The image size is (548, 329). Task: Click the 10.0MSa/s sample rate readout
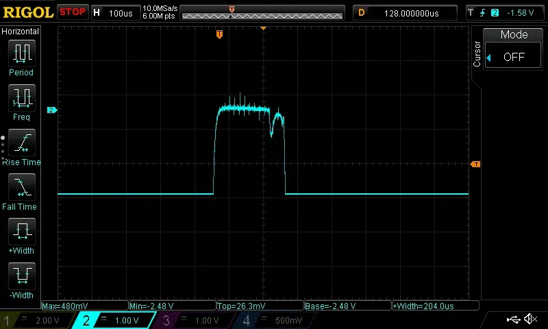point(160,8)
